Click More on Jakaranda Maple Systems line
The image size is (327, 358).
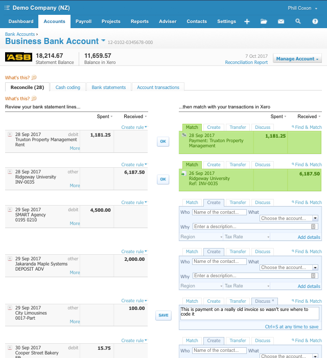(75, 273)
